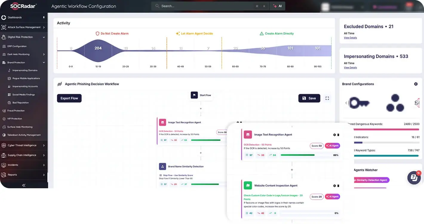Expand Cyber Threat Intelligence chevron
This screenshot has width=424, height=224.
[44, 145]
